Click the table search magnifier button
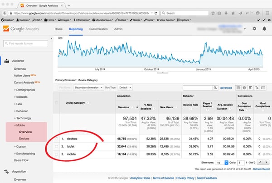This screenshot has height=183, width=272. (215, 88)
